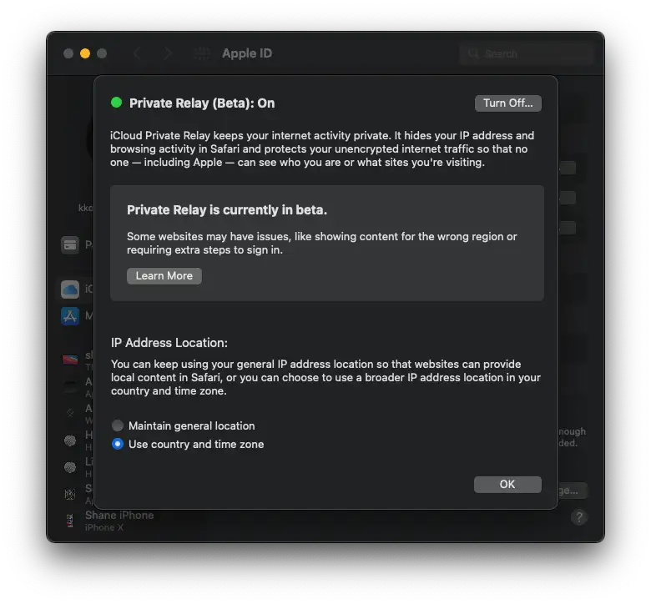The width and height of the screenshot is (651, 604).
Task: Select the MacBook device icon in sidebar
Action: [x=70, y=360]
